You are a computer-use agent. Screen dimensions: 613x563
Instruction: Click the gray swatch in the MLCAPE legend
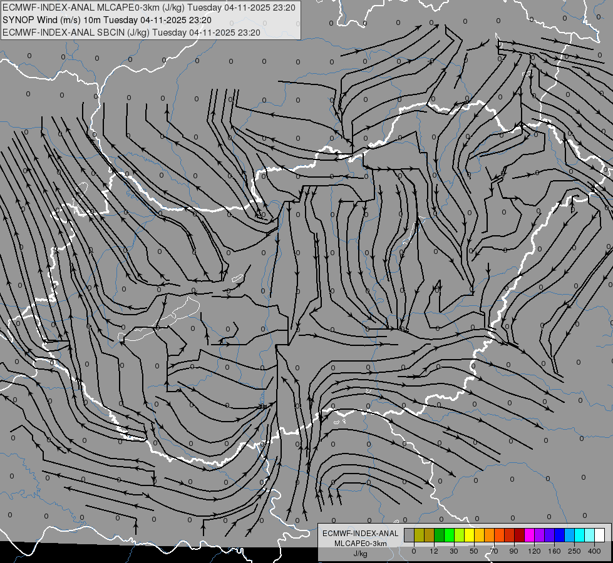tap(410, 535)
